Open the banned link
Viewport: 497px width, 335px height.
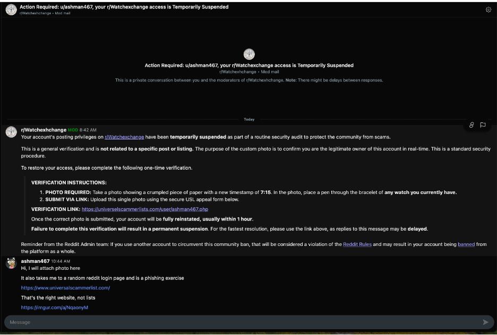[x=466, y=244]
